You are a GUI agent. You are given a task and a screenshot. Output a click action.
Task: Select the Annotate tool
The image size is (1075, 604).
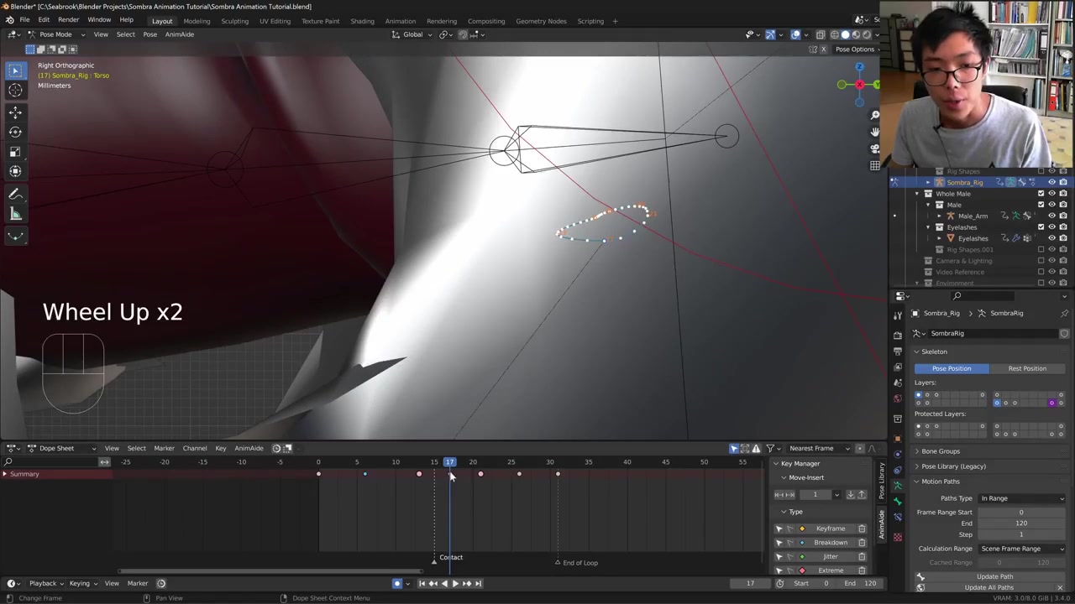point(15,195)
